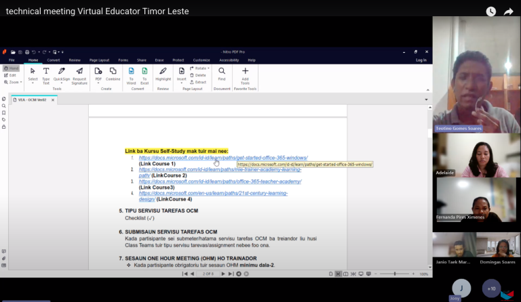Open the Share ribbon tab
Image resolution: width=521 pixels, height=302 pixels.
(142, 60)
